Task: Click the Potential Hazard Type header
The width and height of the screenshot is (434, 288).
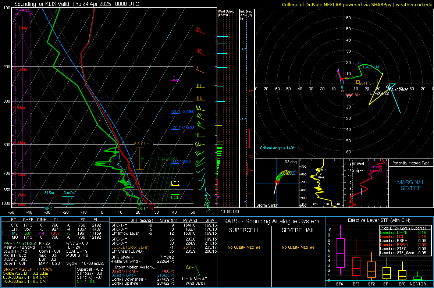Action: (411, 163)
